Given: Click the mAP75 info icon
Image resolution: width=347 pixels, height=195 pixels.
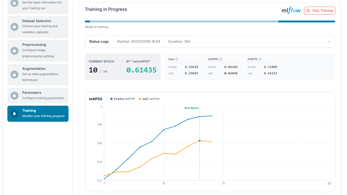Looking at the screenshot, I should point(260,59).
